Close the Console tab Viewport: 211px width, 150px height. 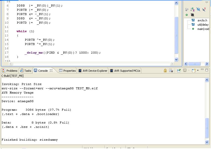[x=51, y=70]
